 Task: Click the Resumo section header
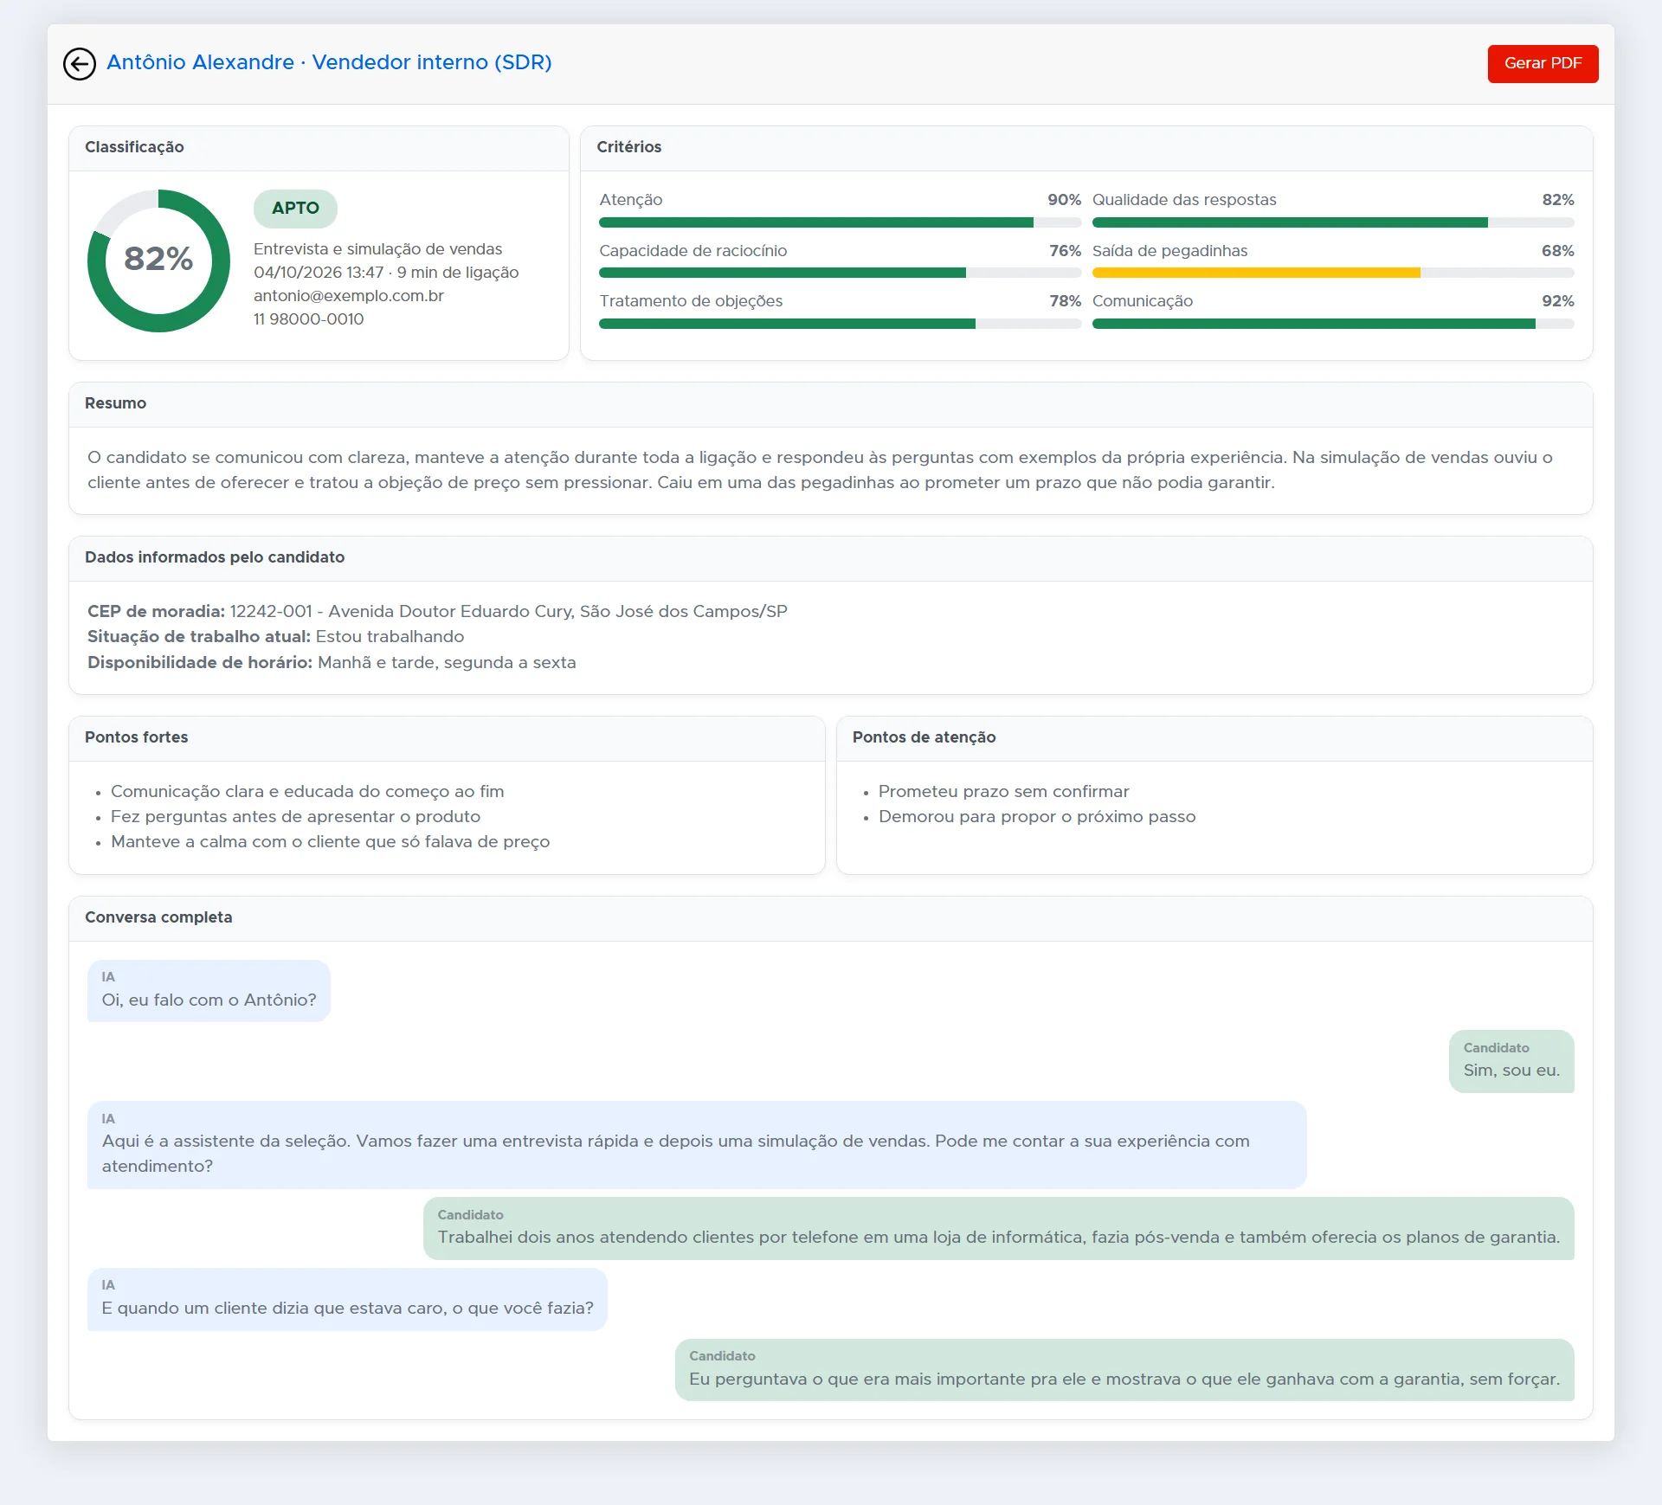click(x=831, y=403)
